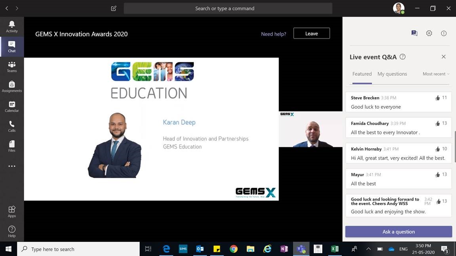Open the Calls section
Viewport: 456px width, 256px height.
click(11, 126)
